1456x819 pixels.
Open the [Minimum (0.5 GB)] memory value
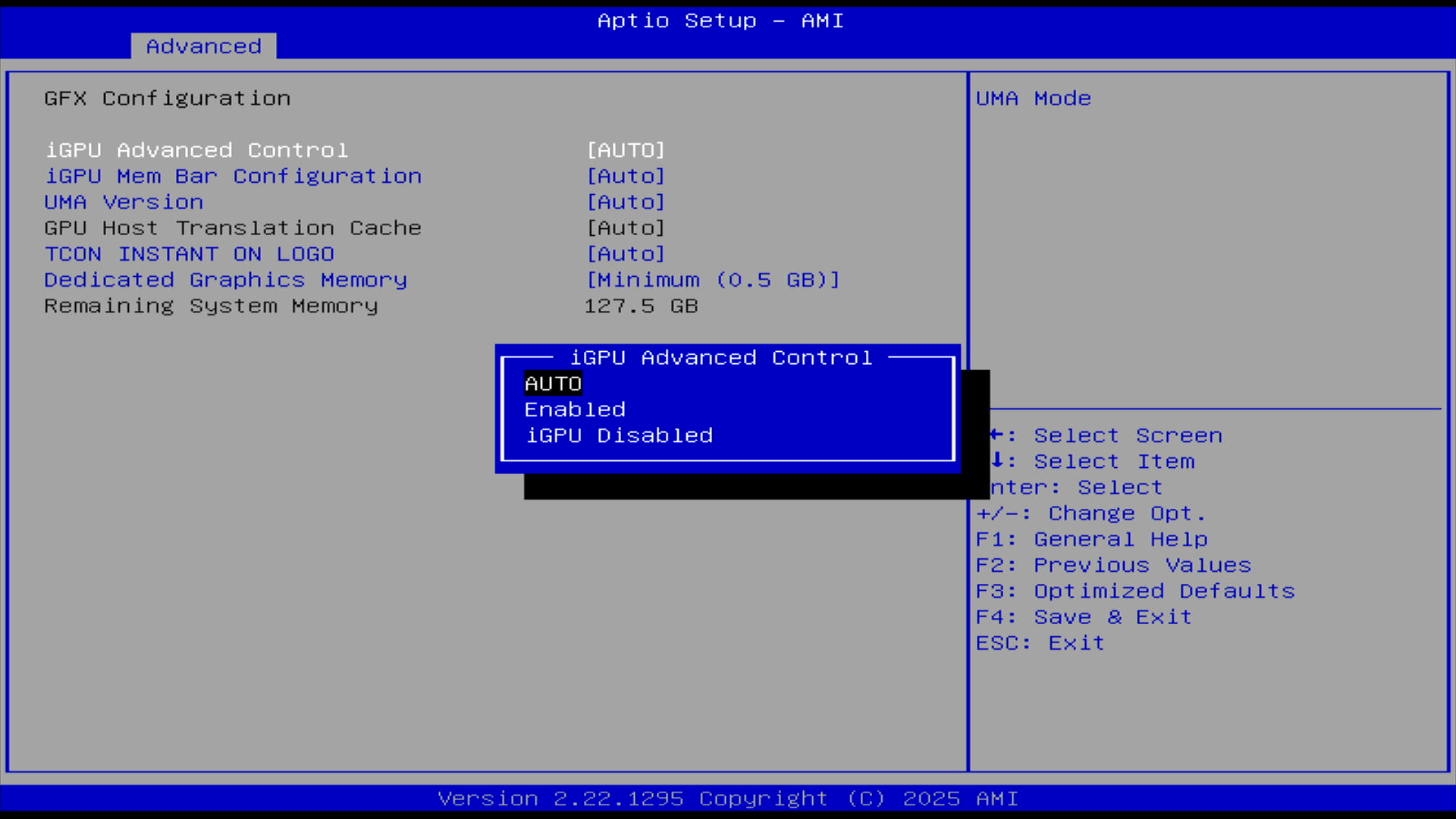click(x=713, y=280)
